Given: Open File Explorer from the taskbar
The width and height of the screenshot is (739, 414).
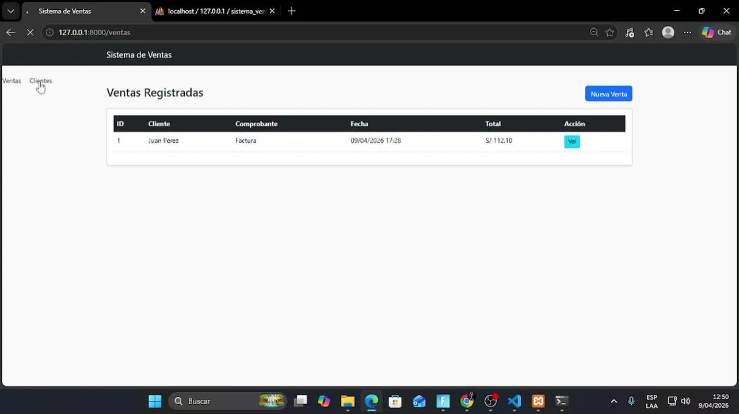Looking at the screenshot, I should coord(348,401).
